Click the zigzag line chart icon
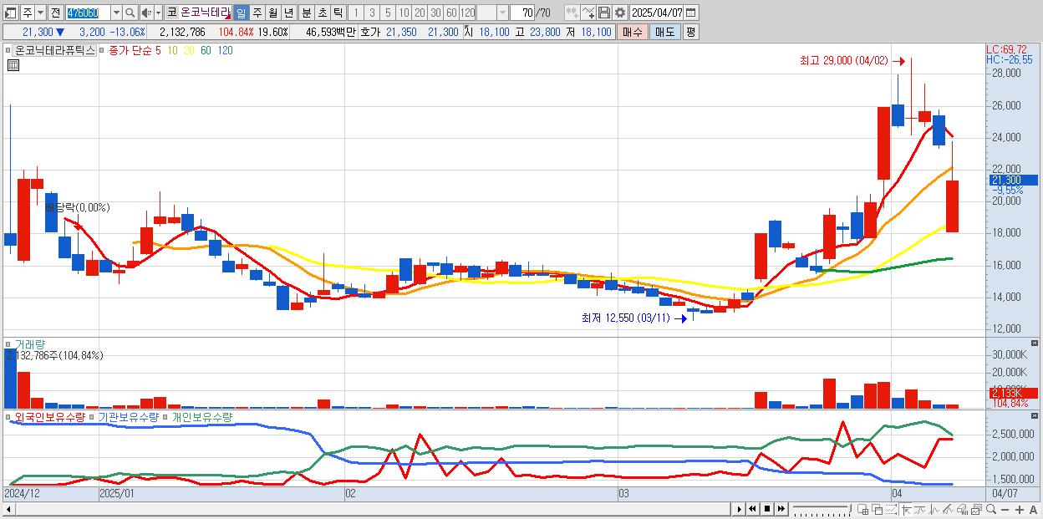 [934, 509]
